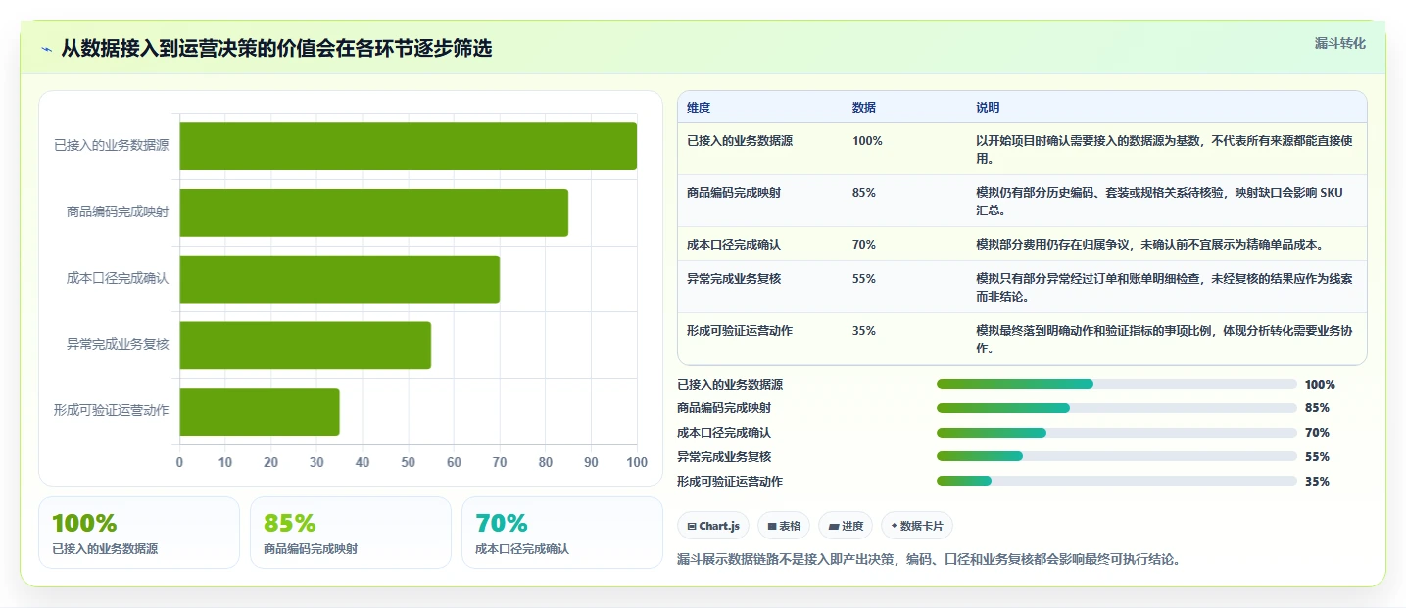This screenshot has height=608, width=1406.
Task: Click the Chart.js tag chip
Action: 713,526
